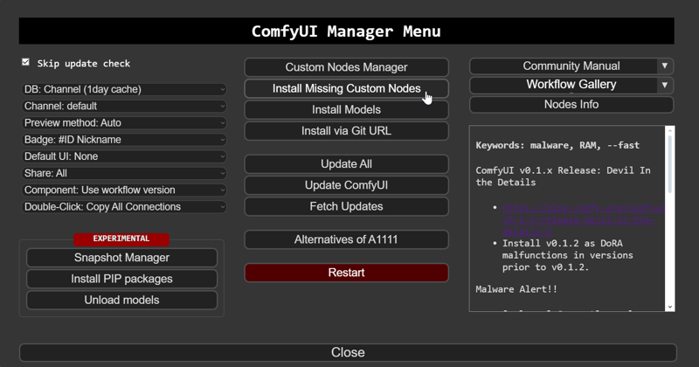The width and height of the screenshot is (699, 367).
Task: Expand the Preview method: Auto dropdown
Action: pos(124,122)
